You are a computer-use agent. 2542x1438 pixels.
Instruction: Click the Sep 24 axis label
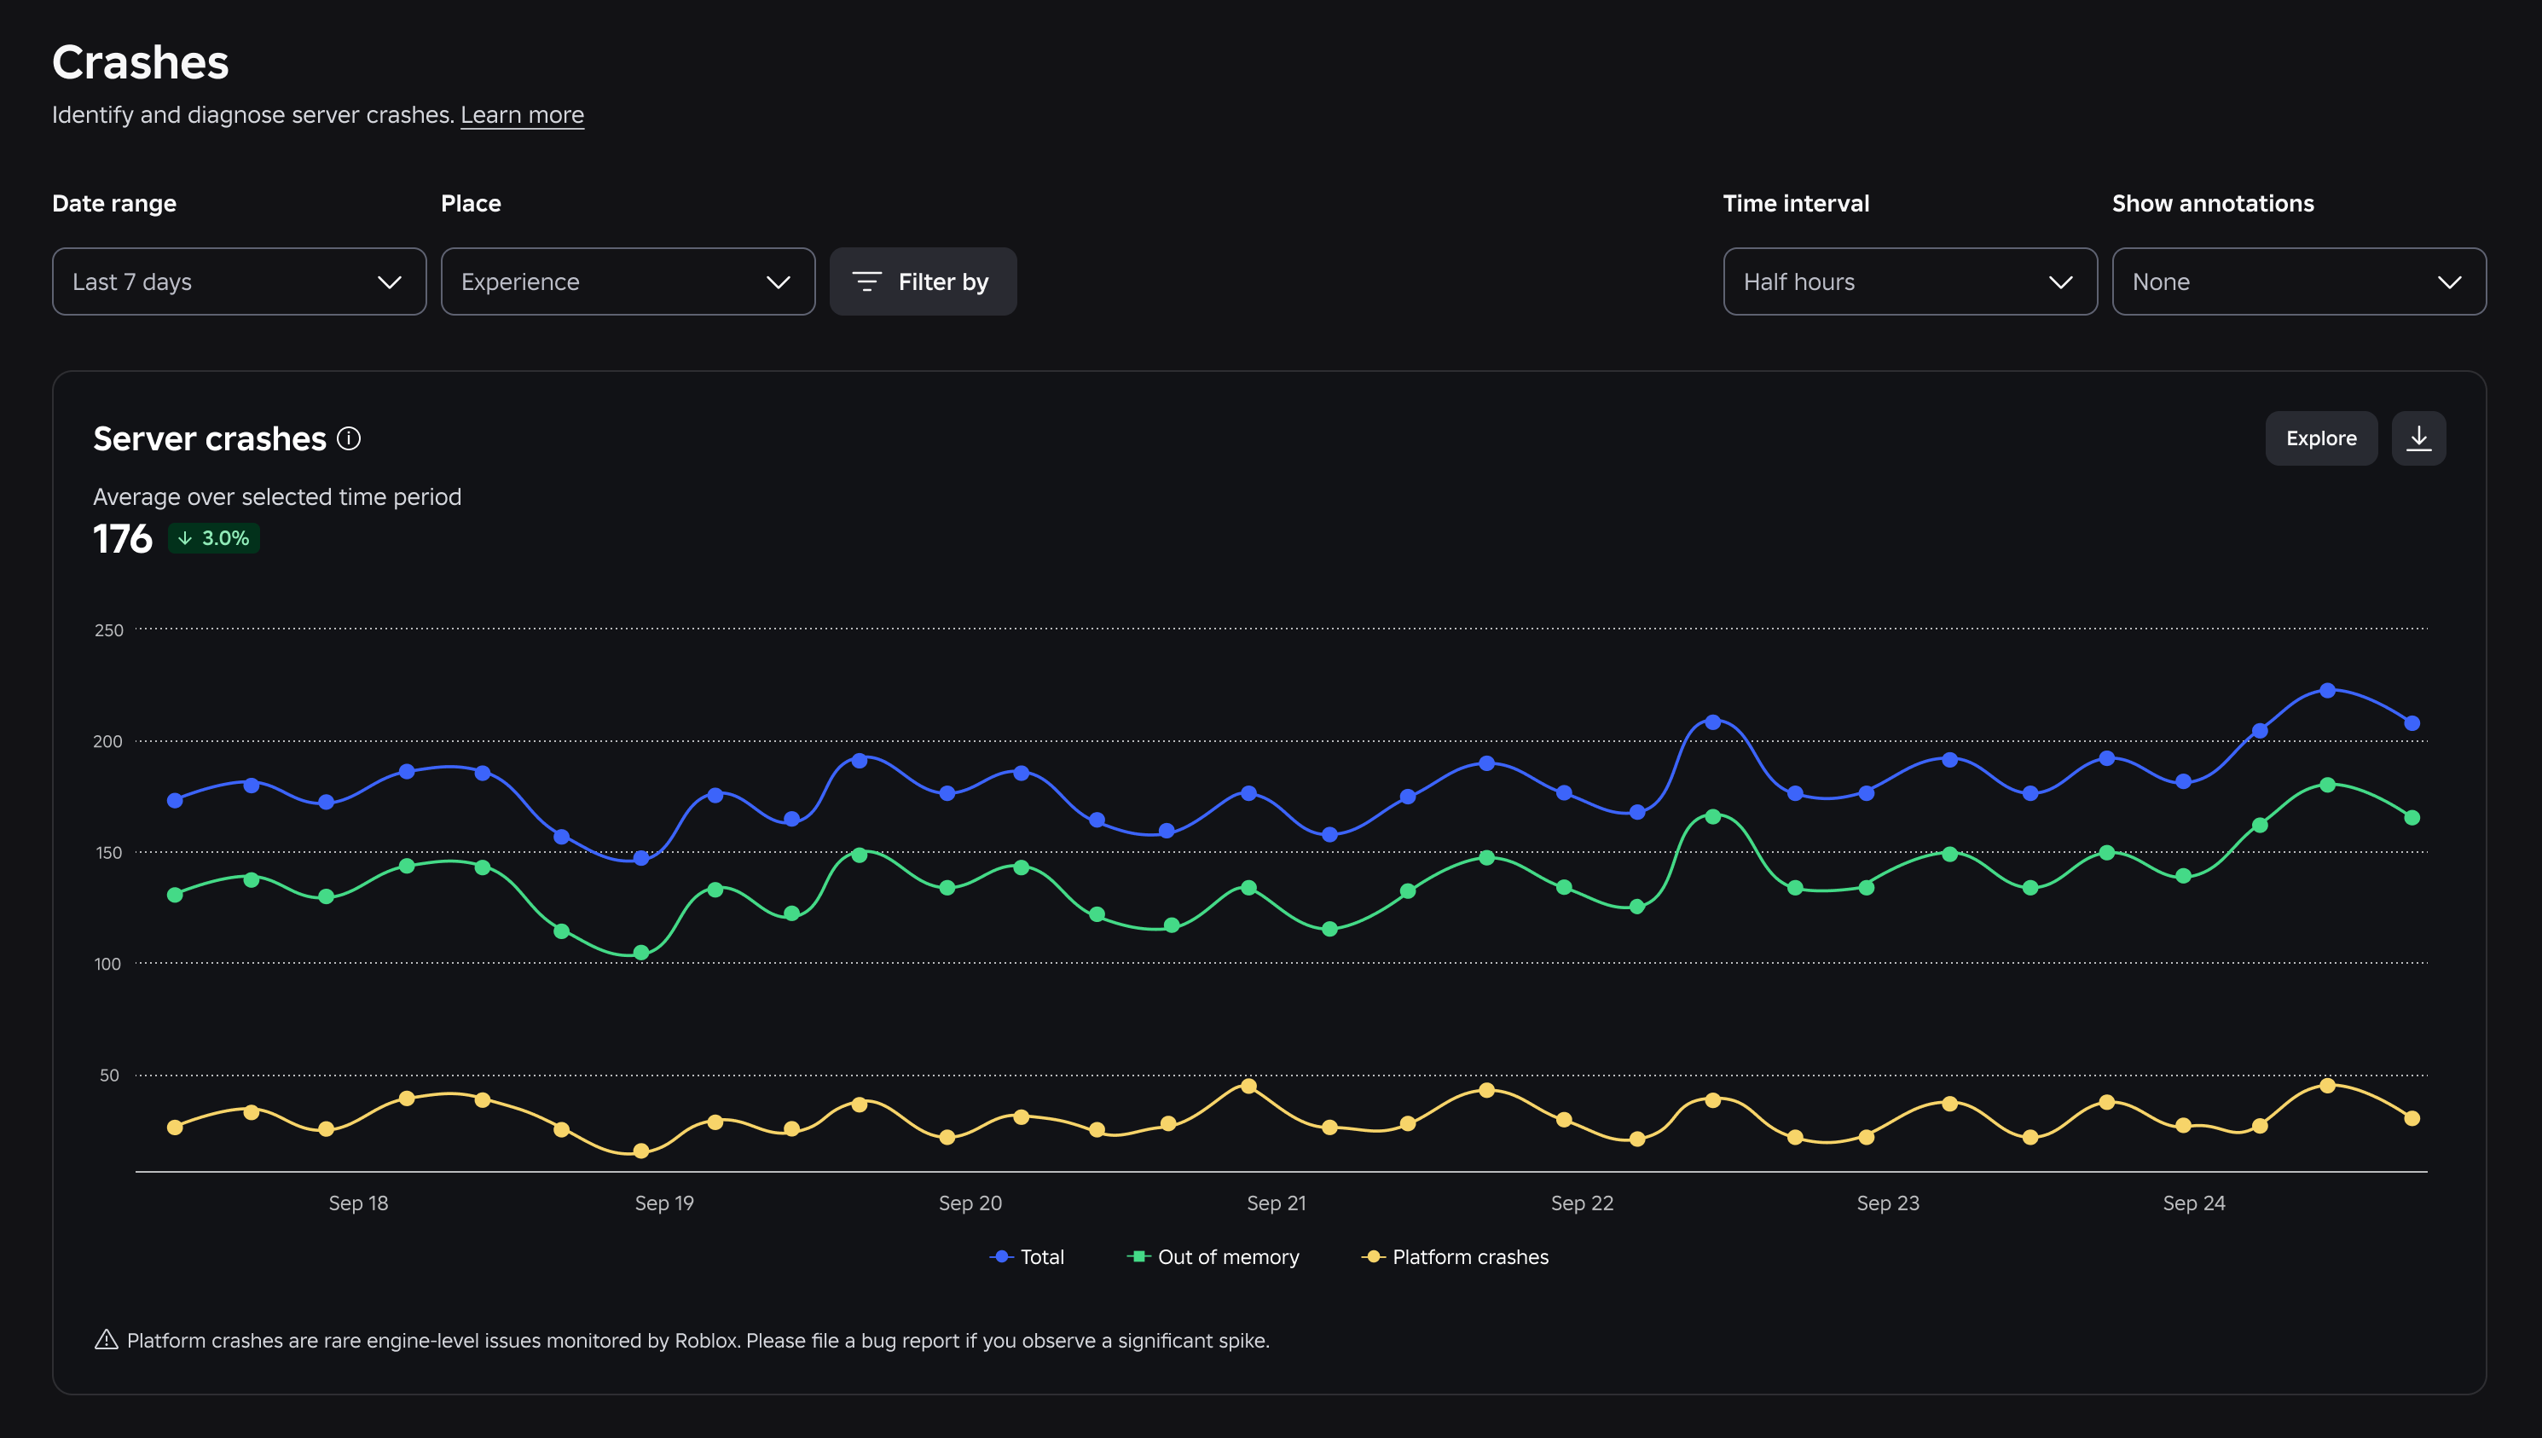2195,1203
